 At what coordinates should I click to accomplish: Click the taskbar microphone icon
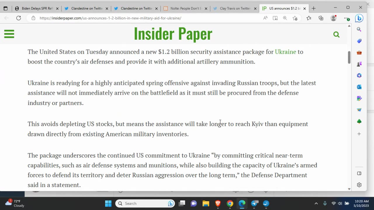coord(325,203)
